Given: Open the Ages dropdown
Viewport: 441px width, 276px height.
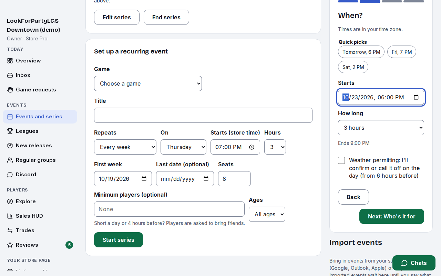Looking at the screenshot, I should [x=267, y=214].
